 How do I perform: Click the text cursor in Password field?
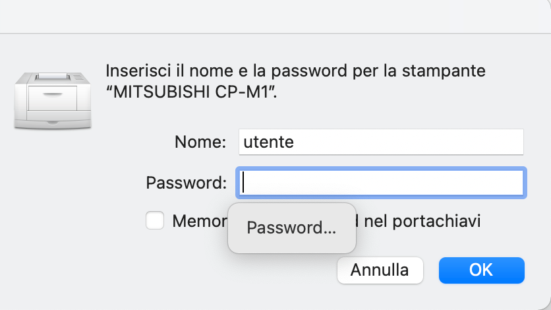click(x=243, y=182)
